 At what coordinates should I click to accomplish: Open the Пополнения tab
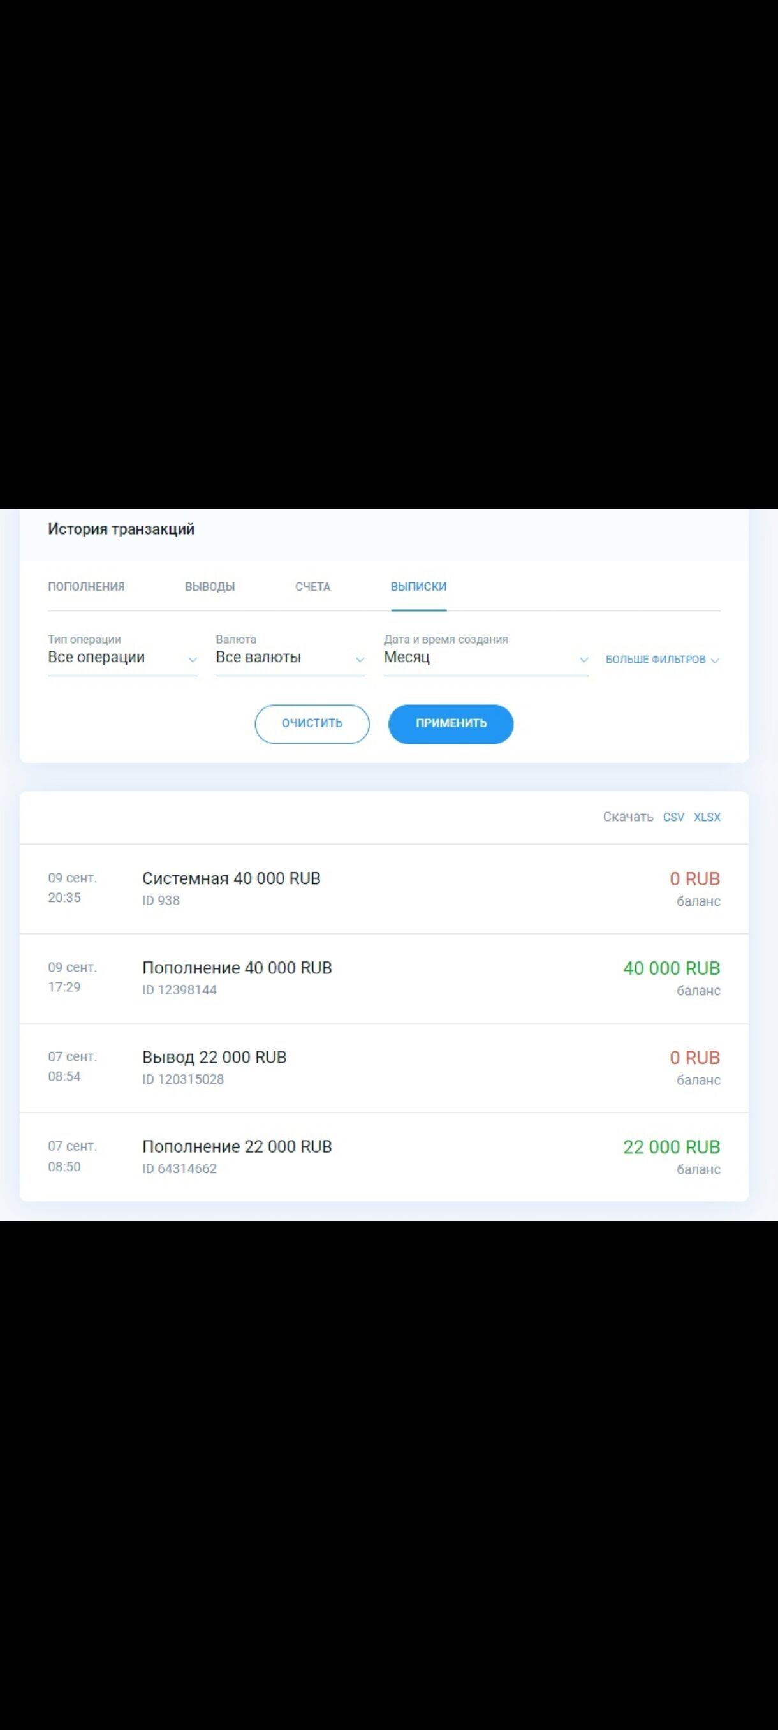86,586
